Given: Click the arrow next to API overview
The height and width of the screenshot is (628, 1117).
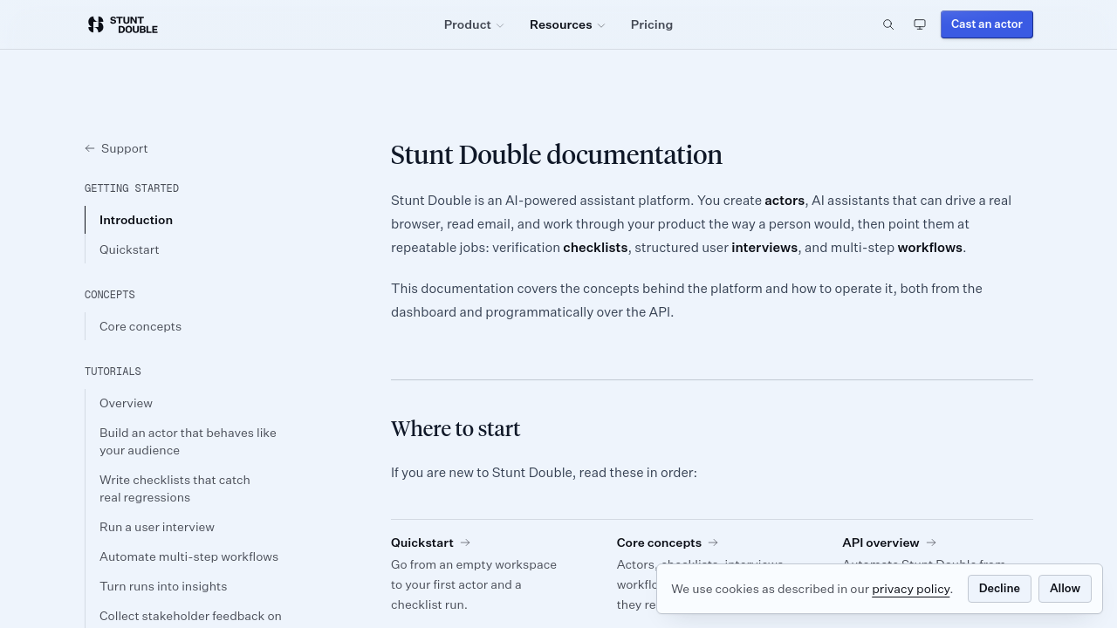Looking at the screenshot, I should tap(931, 543).
